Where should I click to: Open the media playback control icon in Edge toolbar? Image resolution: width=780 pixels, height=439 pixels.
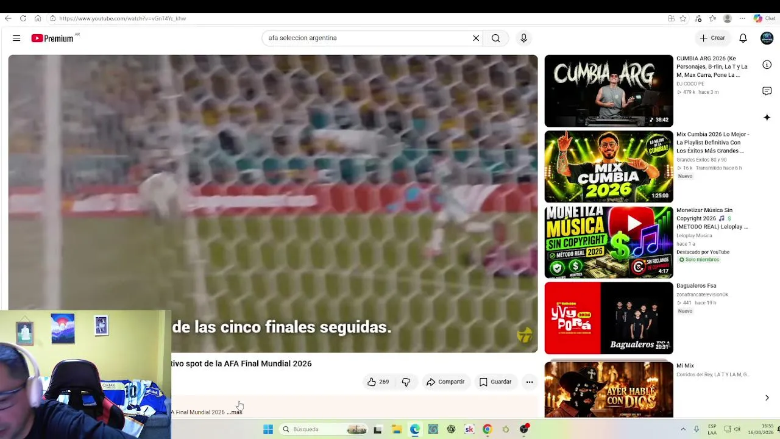[698, 18]
